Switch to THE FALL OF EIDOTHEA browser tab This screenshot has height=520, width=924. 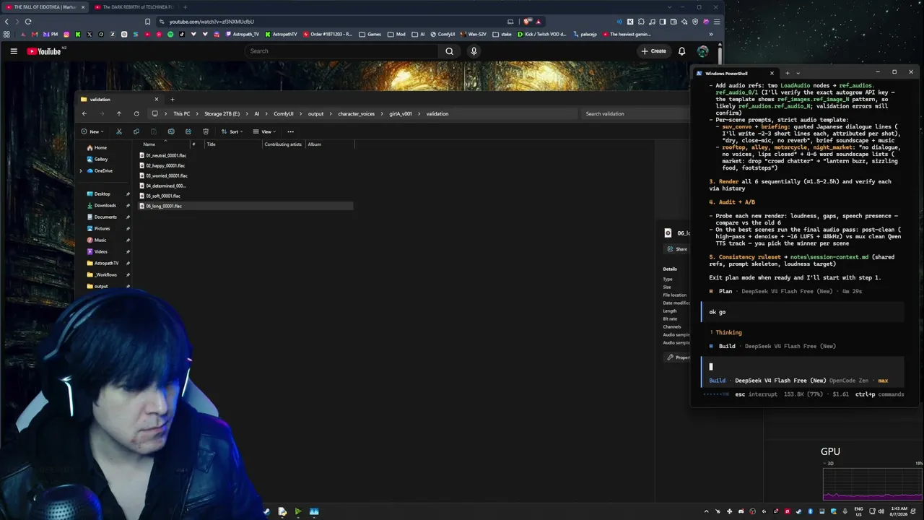coord(45,7)
